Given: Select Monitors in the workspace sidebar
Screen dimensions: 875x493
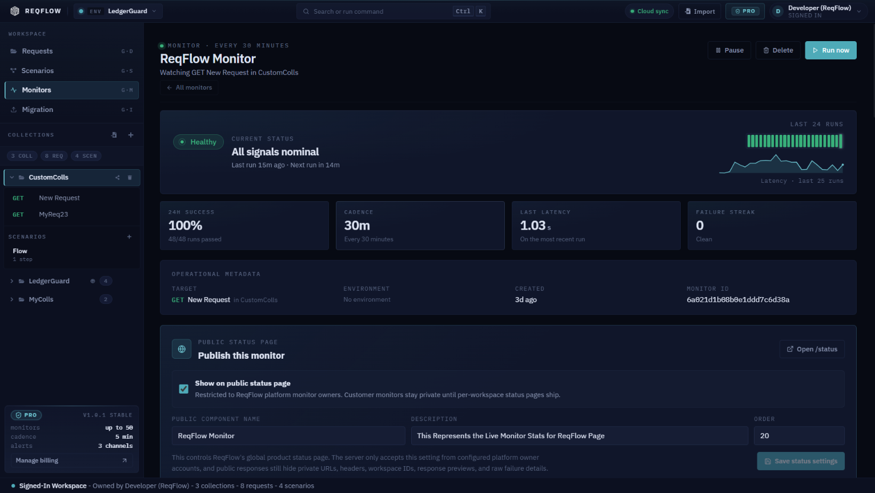Looking at the screenshot, I should click(71, 90).
